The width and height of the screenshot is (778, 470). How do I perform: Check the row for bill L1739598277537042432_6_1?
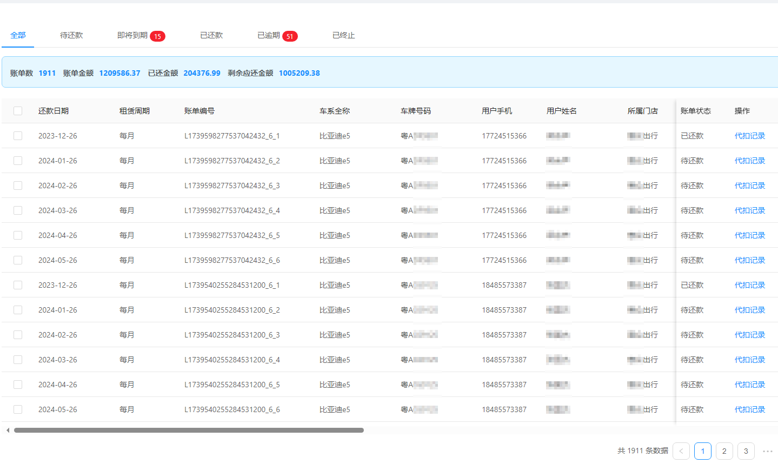click(x=18, y=136)
